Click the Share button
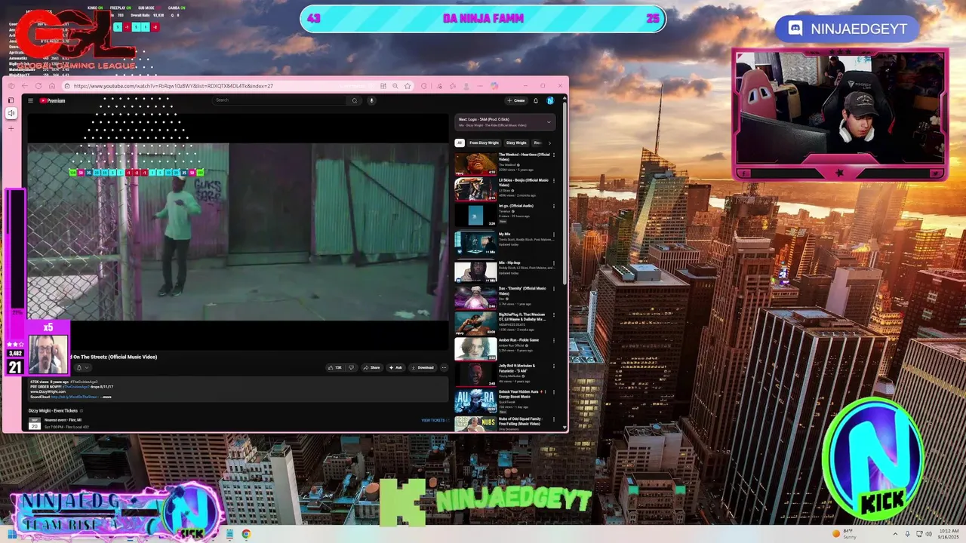966x543 pixels. [371, 367]
